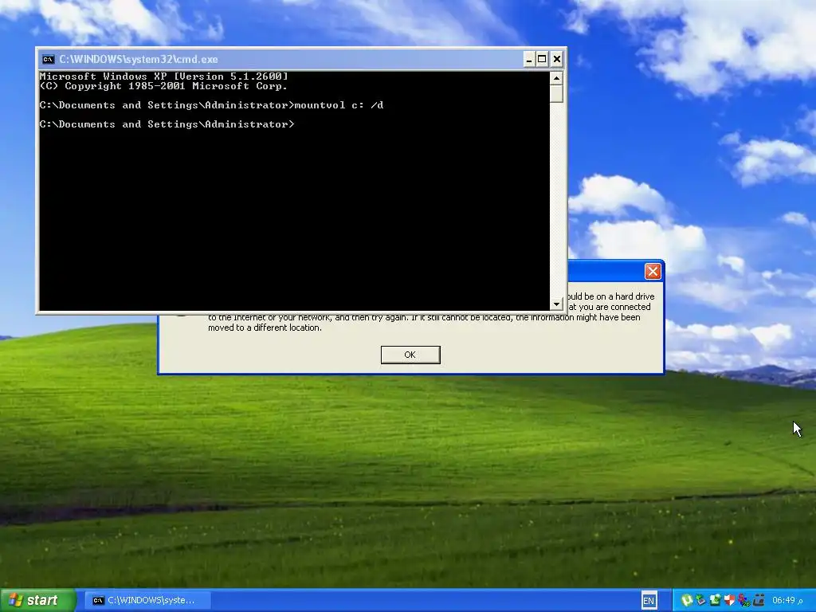Viewport: 816px width, 612px height.
Task: Click the Microsoft Windows XP version line
Action: (163, 76)
